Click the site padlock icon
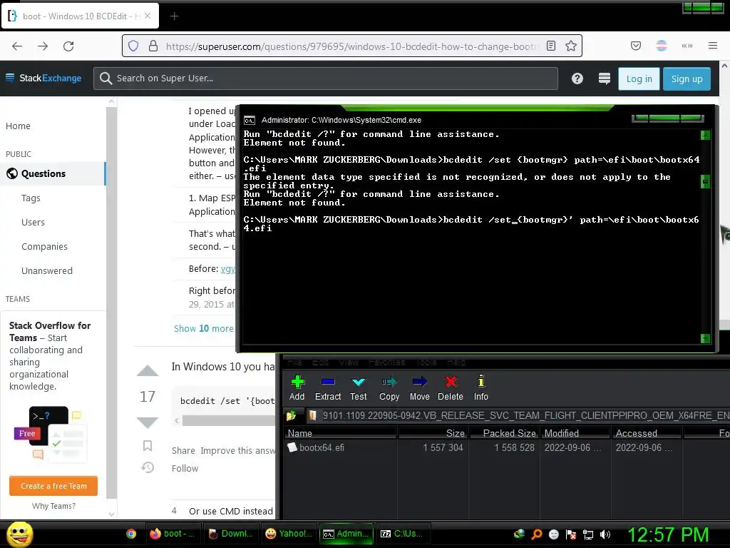This screenshot has width=730, height=548. coord(153,46)
